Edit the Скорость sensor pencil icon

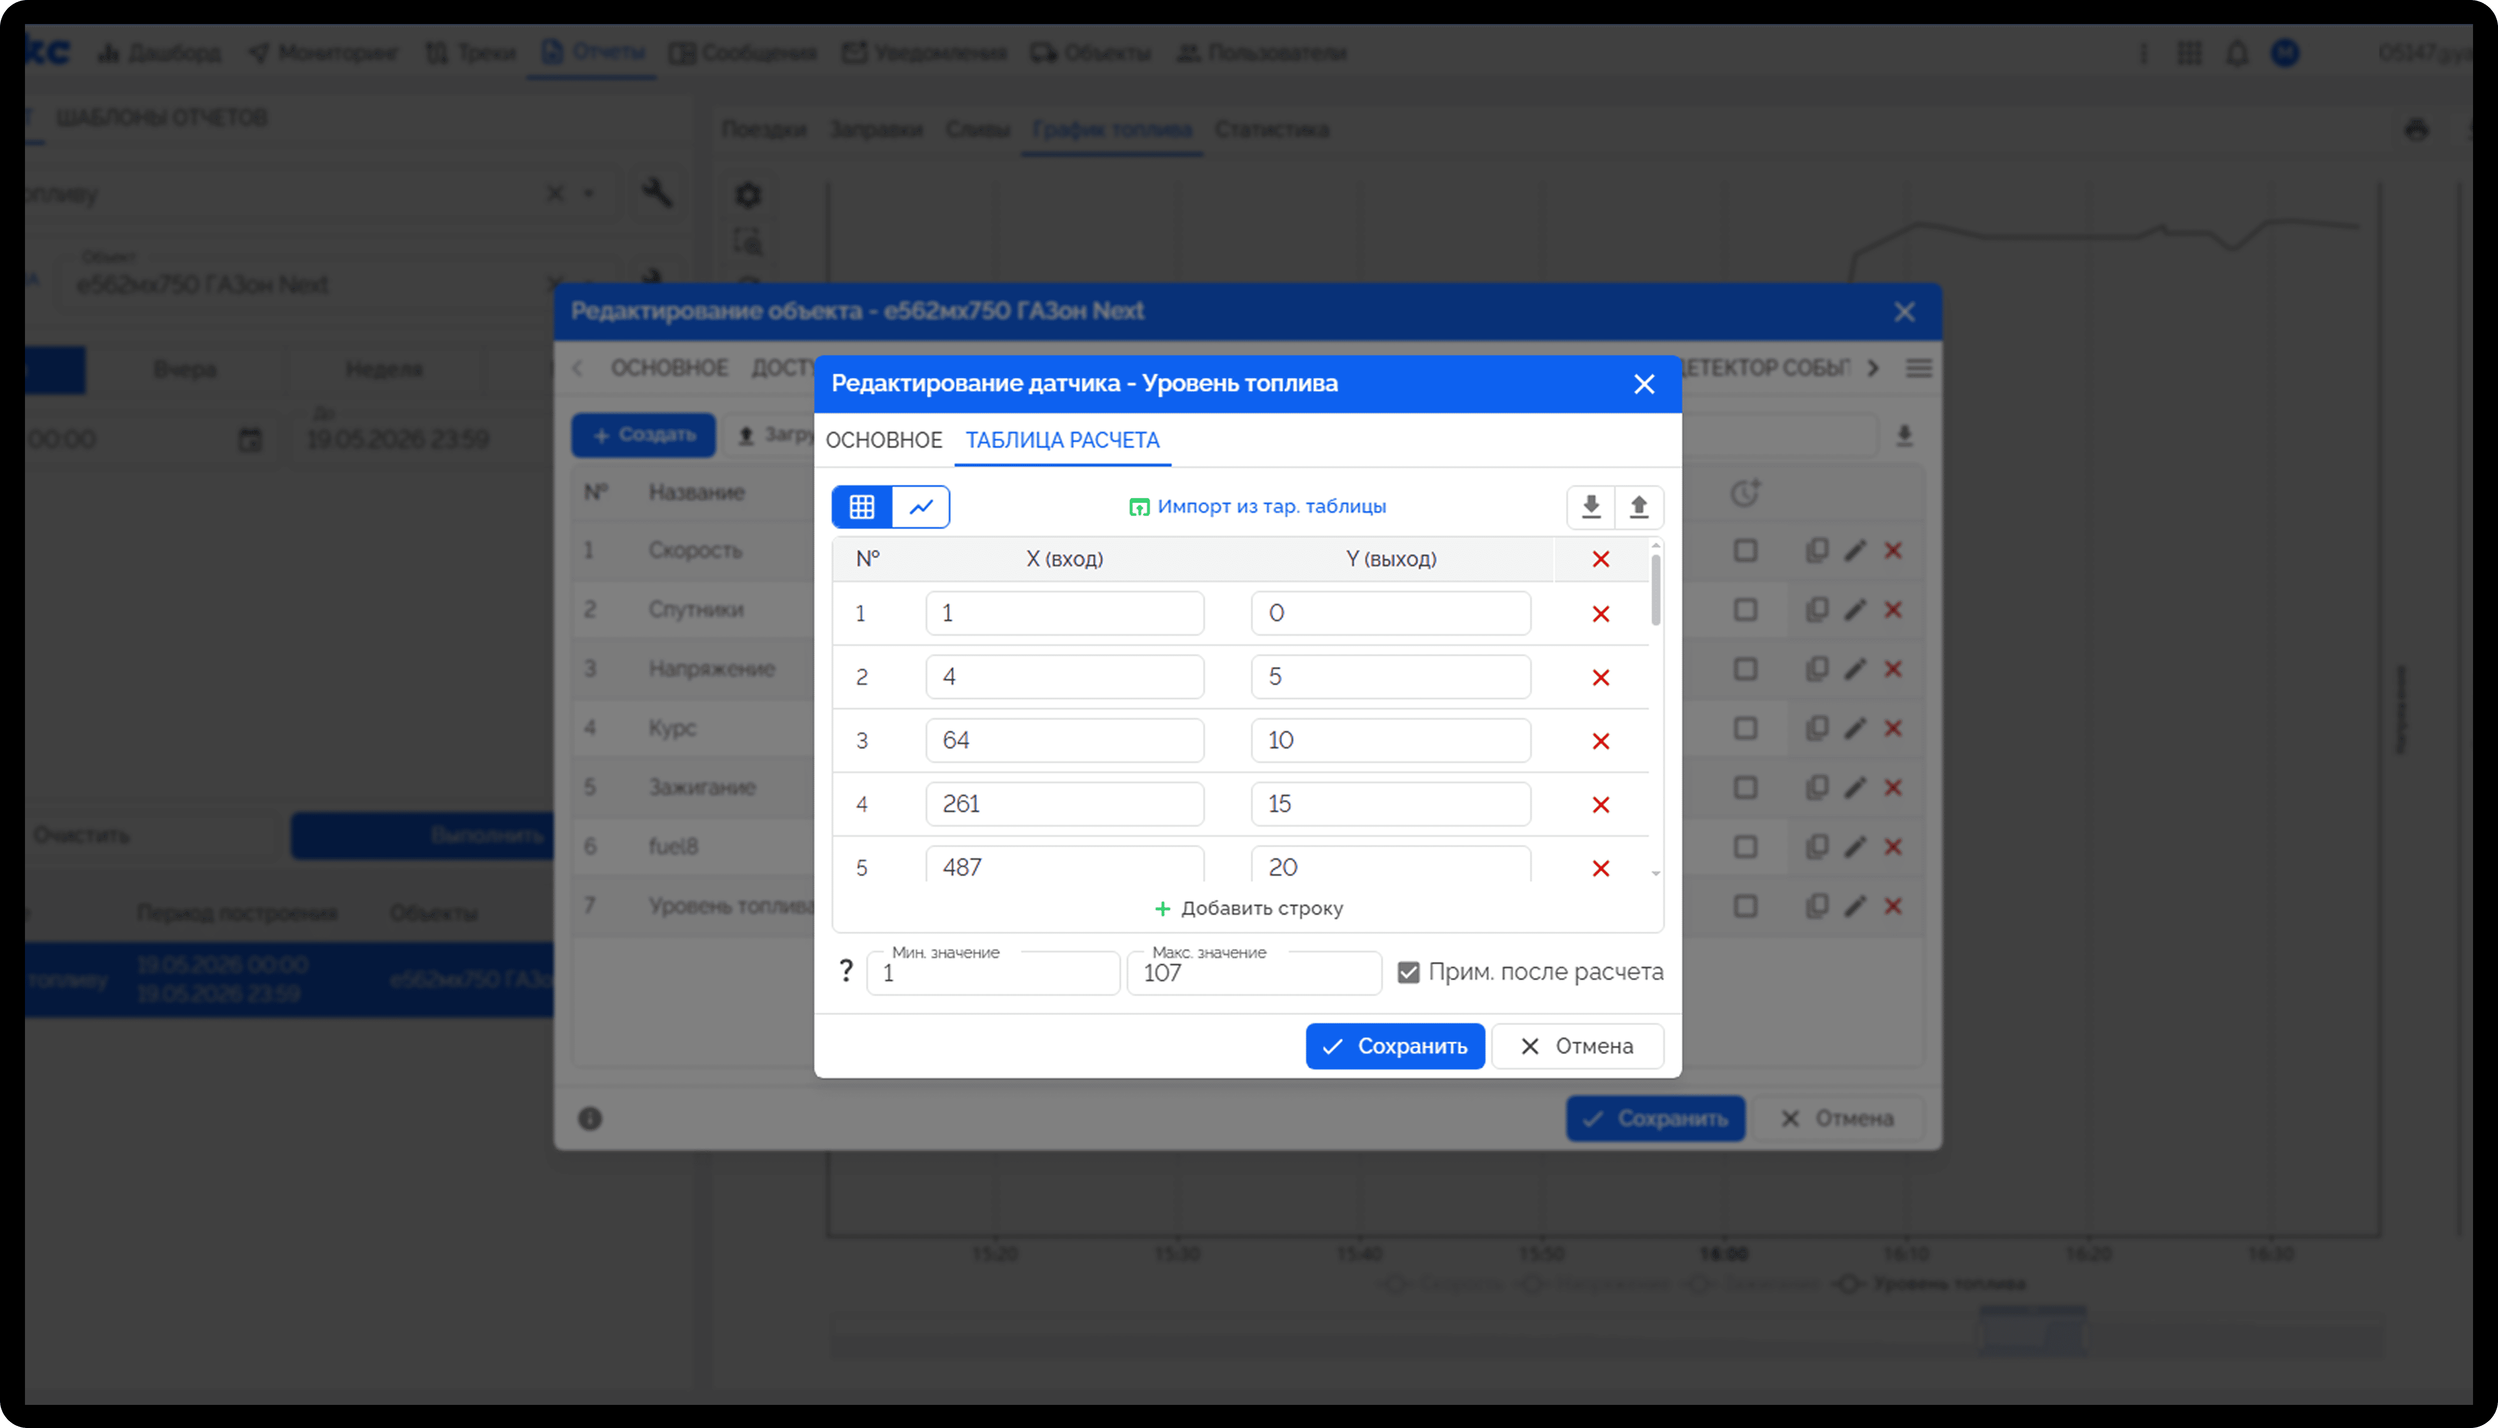[x=1854, y=551]
